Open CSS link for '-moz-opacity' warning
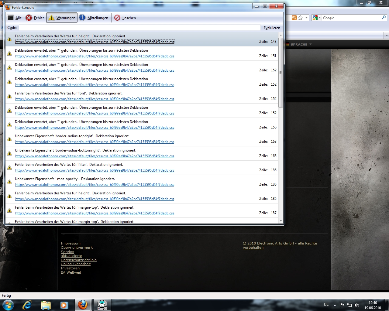 point(95,185)
